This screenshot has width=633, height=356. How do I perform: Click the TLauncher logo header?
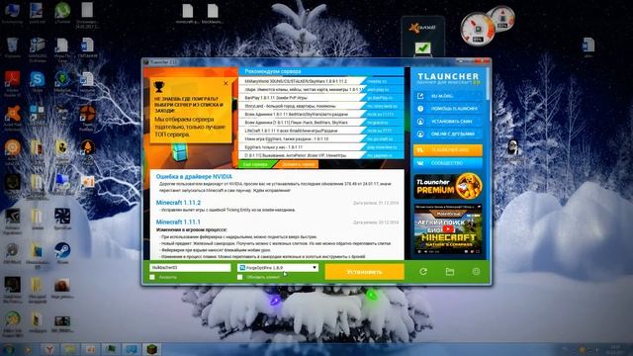[448, 78]
